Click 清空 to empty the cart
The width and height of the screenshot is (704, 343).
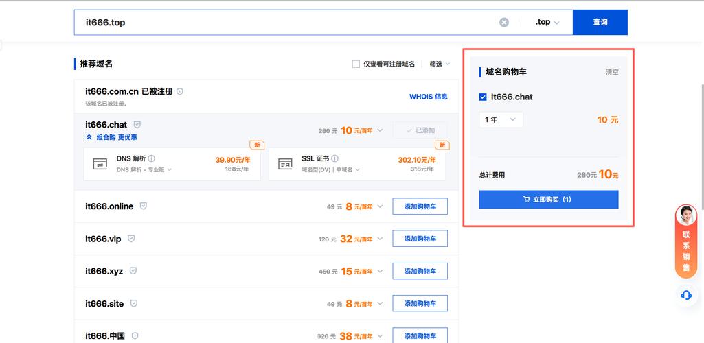click(x=612, y=72)
